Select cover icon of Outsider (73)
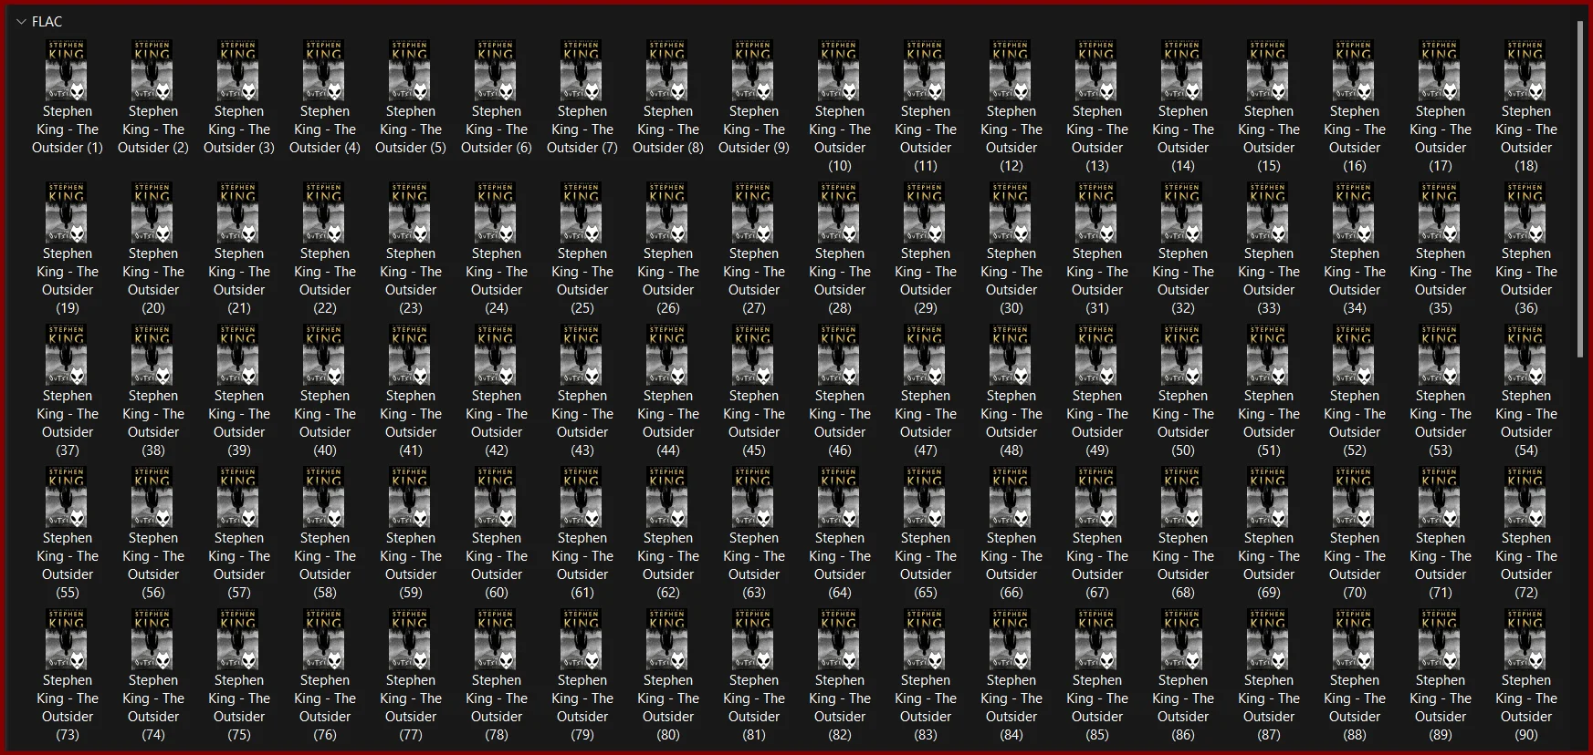Viewport: 1593px width, 755px height. click(68, 638)
